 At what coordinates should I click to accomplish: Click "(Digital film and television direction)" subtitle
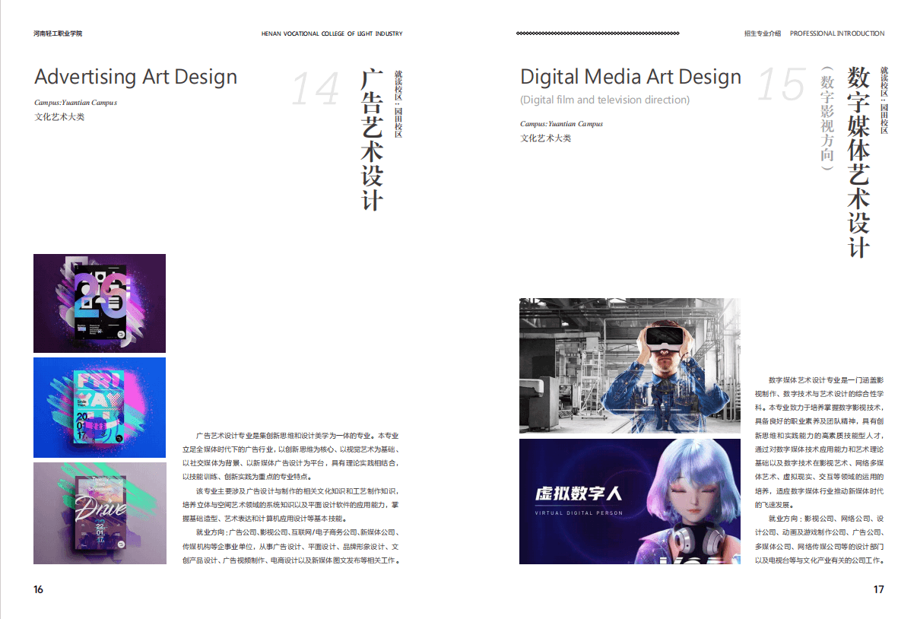pyautogui.click(x=604, y=100)
